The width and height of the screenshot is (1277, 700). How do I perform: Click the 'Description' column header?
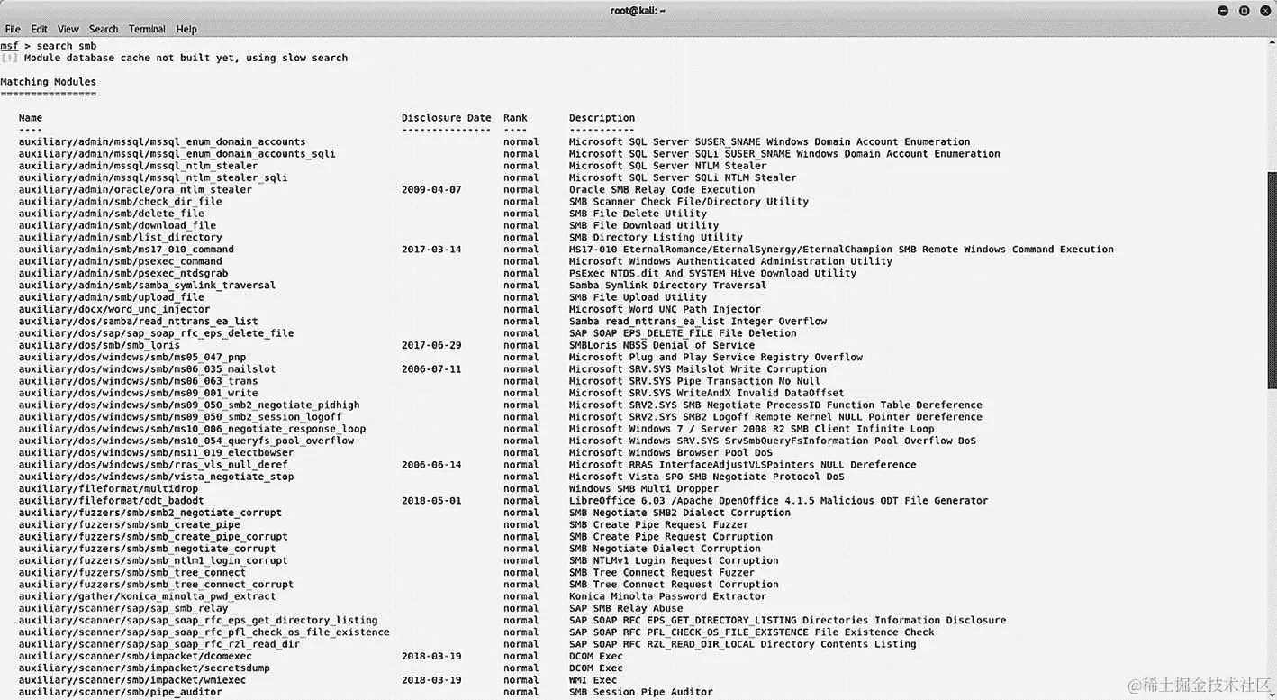[x=602, y=118]
